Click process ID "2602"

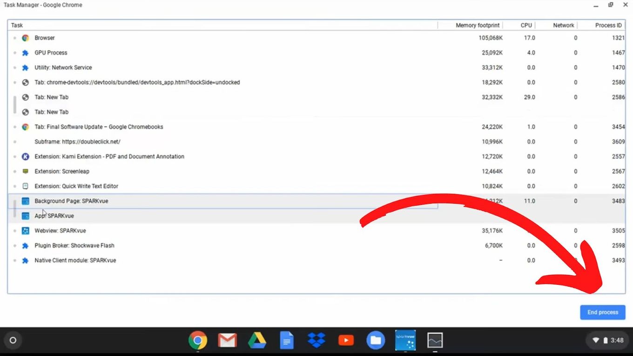619,186
